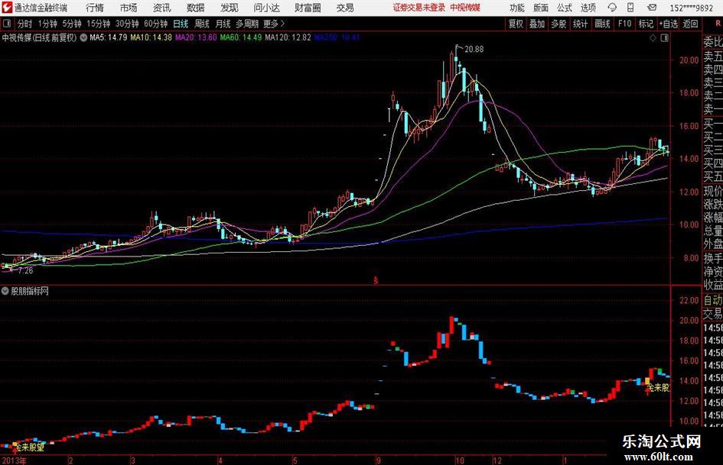
Task: Open the 问小达 menu
Action: point(266,8)
